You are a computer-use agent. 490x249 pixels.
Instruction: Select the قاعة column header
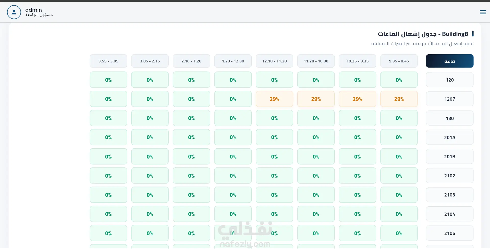click(x=450, y=61)
